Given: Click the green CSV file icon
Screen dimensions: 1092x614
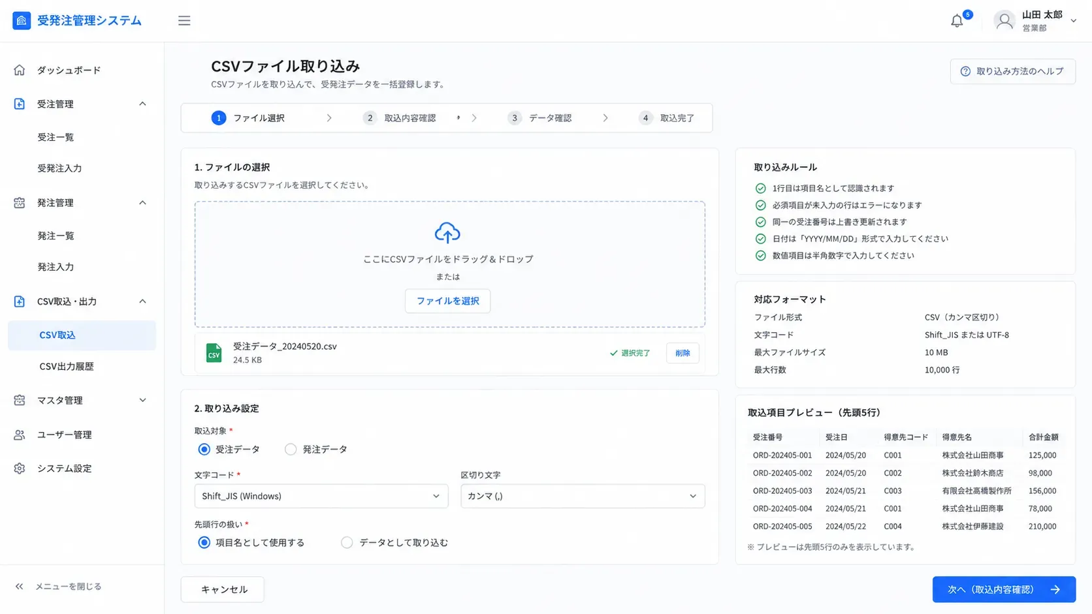Looking at the screenshot, I should 214,353.
